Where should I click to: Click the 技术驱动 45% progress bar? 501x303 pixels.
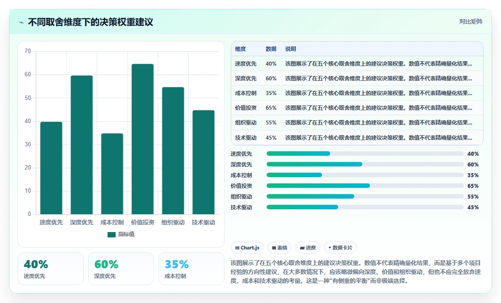tap(365, 207)
